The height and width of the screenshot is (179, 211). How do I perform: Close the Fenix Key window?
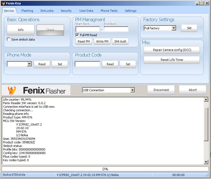[x=207, y=3]
